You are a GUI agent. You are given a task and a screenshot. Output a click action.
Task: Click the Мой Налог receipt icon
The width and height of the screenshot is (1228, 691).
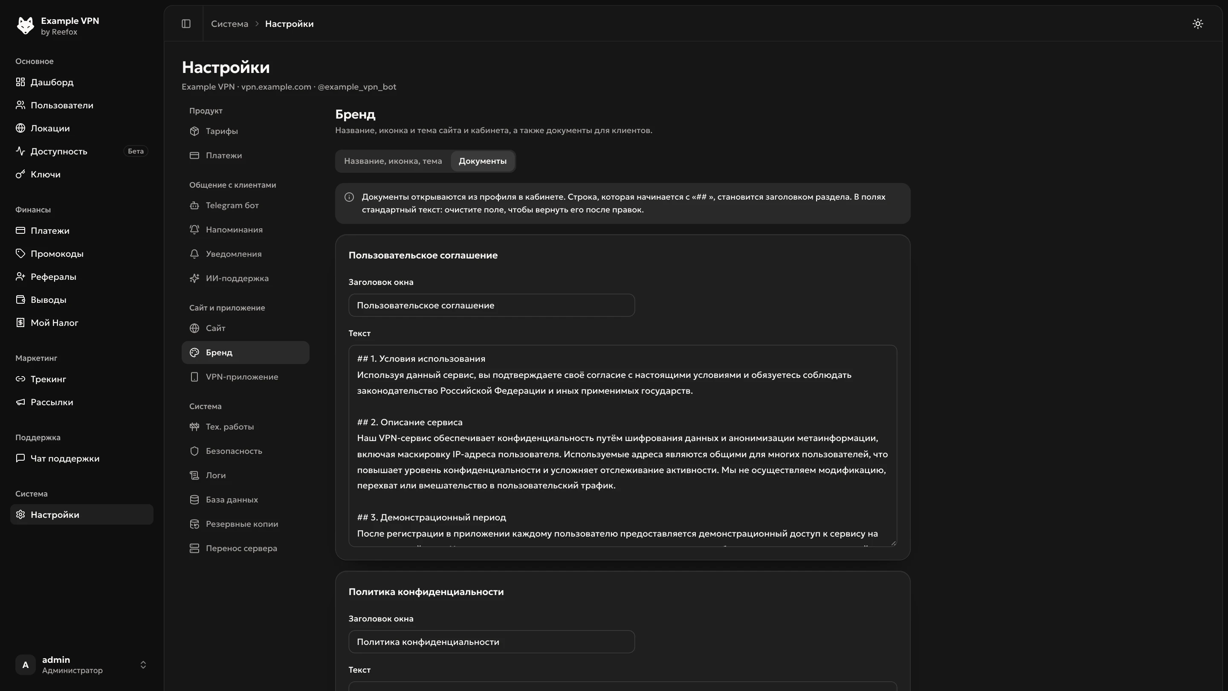point(20,323)
